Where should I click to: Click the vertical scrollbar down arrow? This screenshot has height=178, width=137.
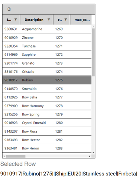(93, 152)
